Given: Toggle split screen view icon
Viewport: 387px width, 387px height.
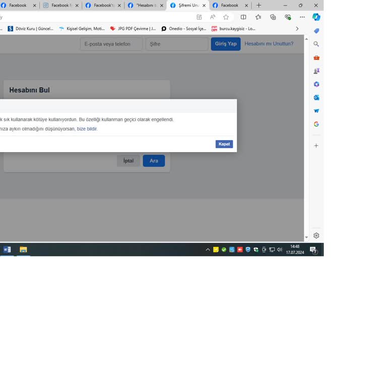Looking at the screenshot, I should tap(243, 17).
